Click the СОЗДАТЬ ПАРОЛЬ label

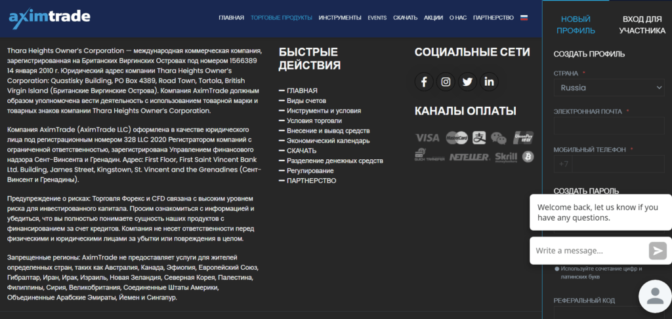click(586, 191)
